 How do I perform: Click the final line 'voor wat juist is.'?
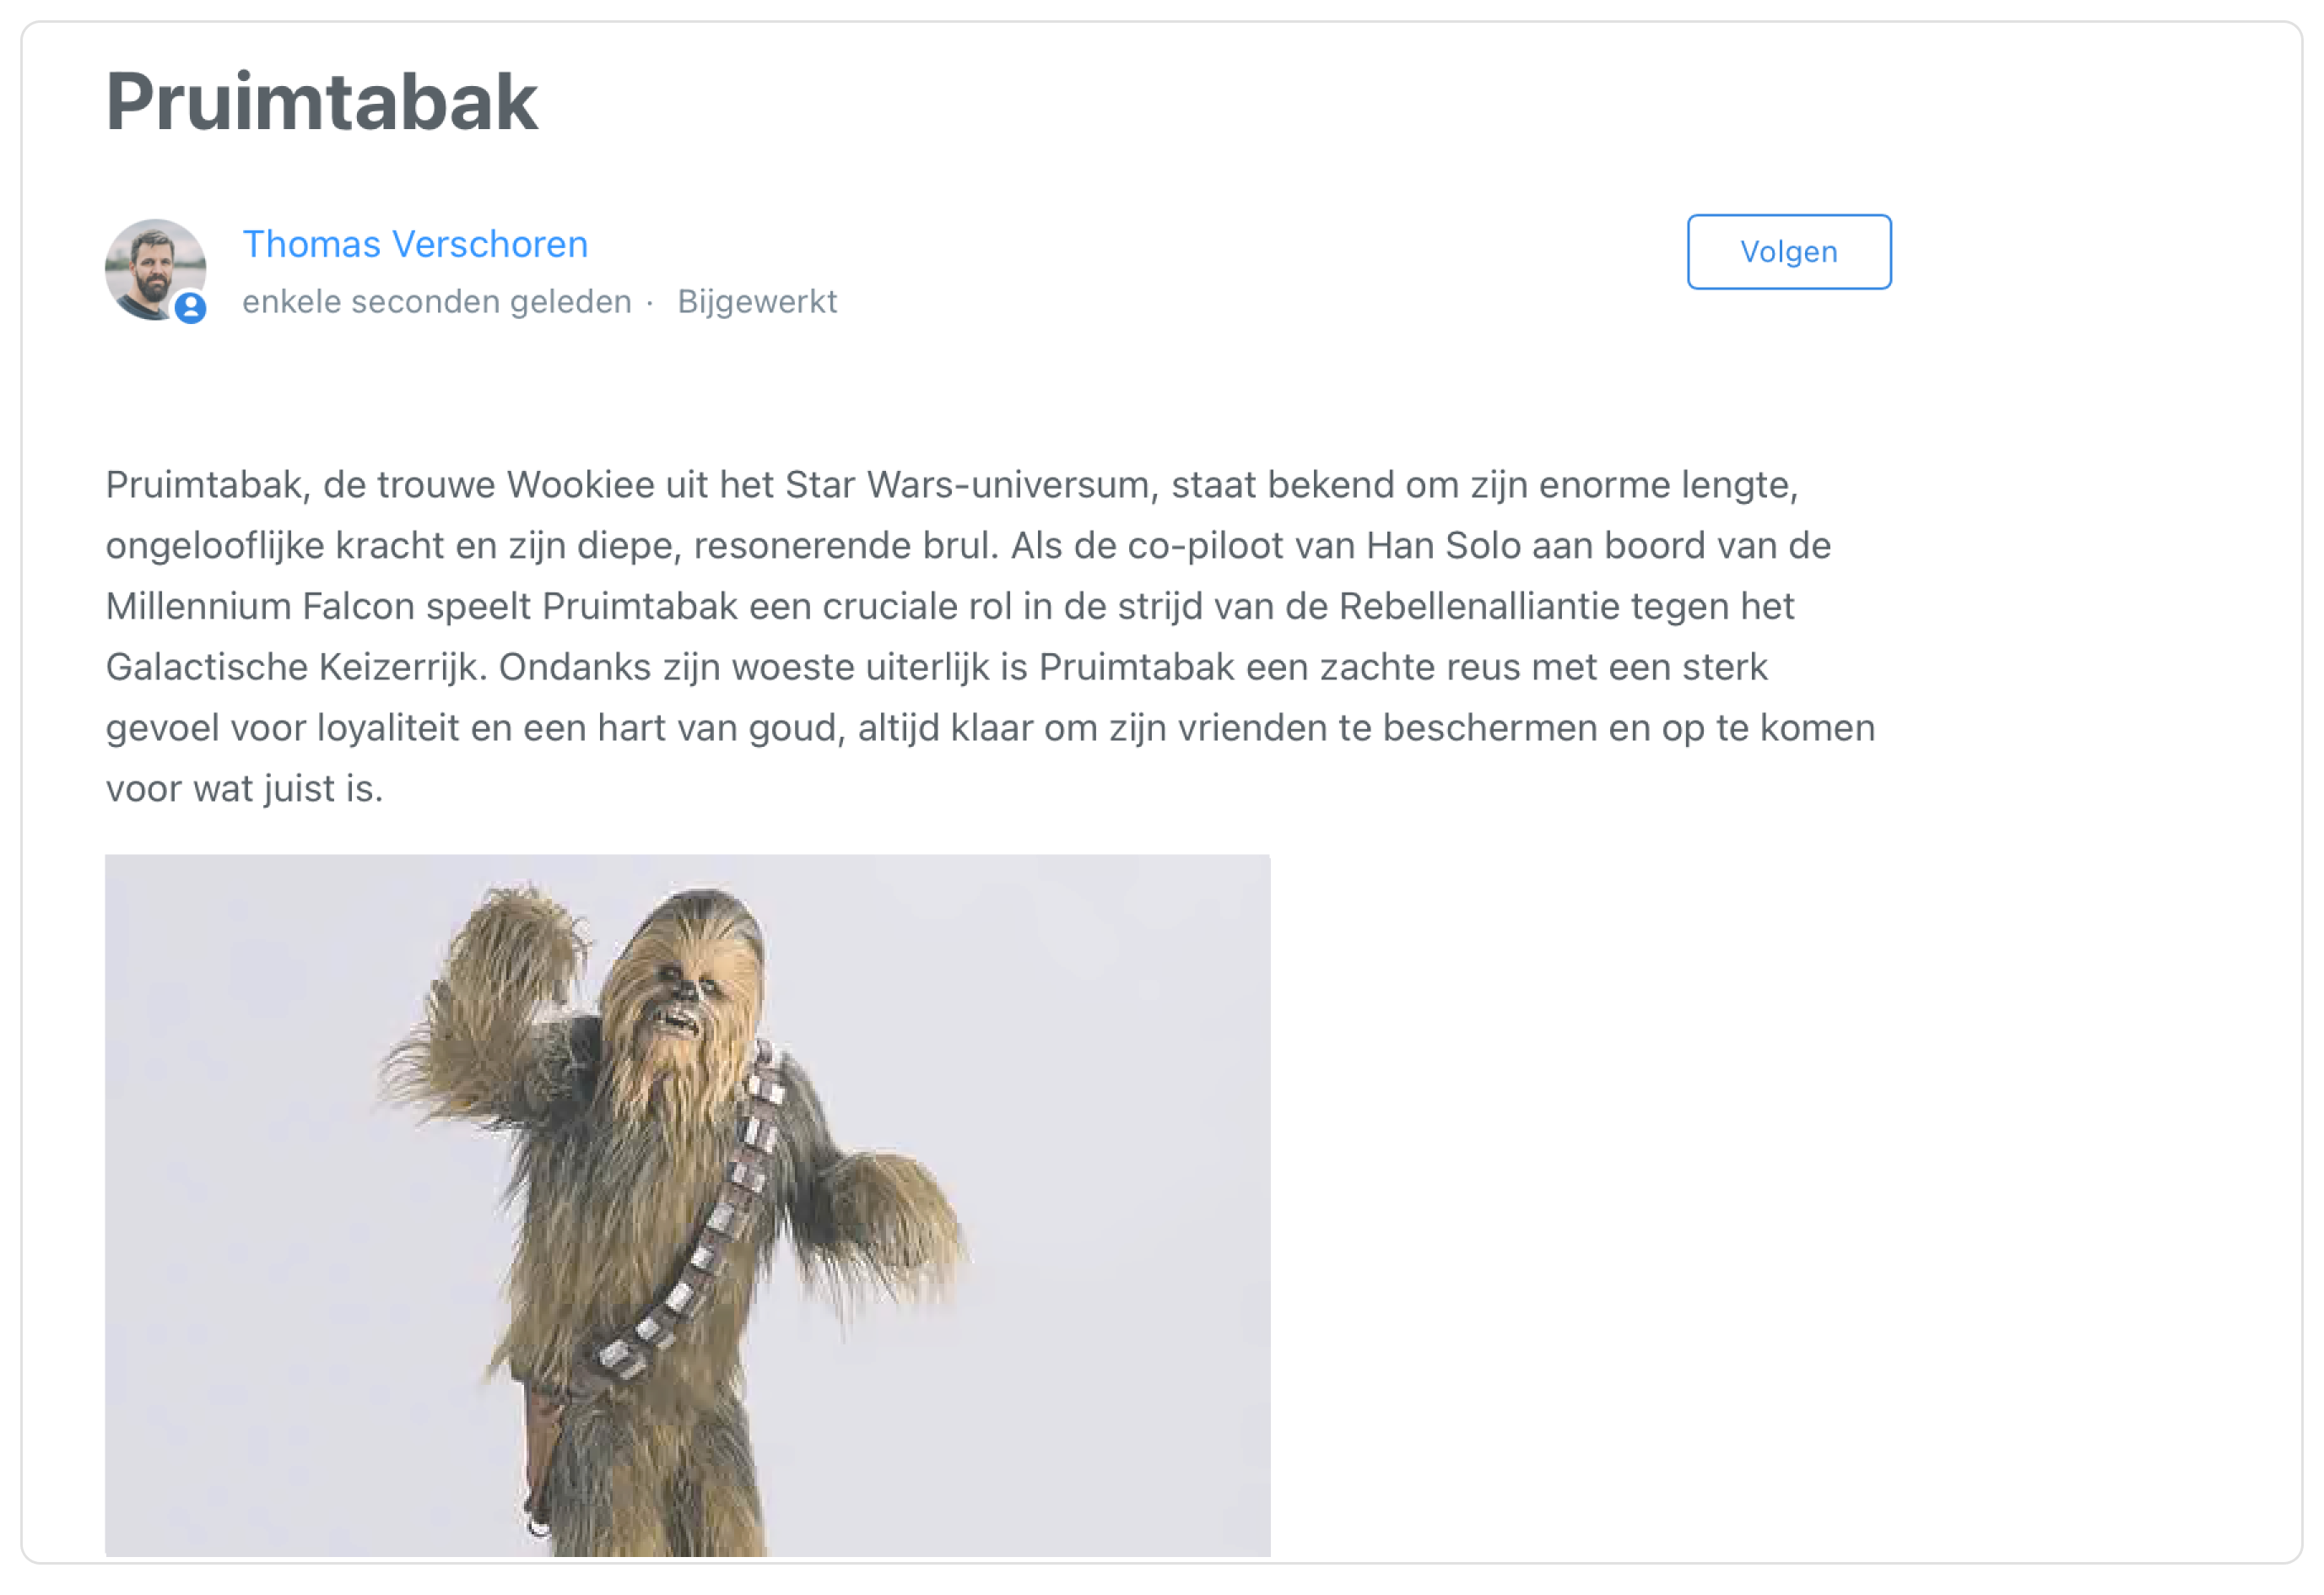(x=245, y=789)
